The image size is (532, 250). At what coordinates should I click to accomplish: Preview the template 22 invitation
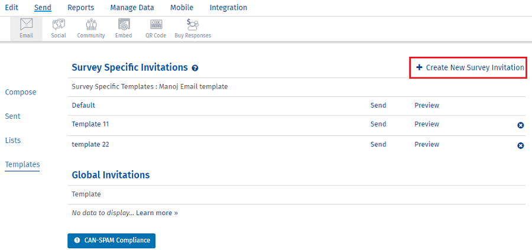[x=427, y=145]
